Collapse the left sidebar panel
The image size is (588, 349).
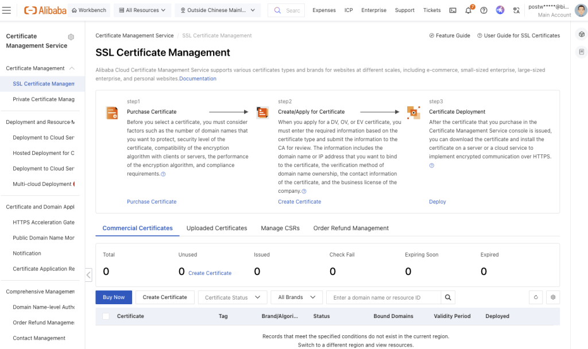[x=88, y=275]
